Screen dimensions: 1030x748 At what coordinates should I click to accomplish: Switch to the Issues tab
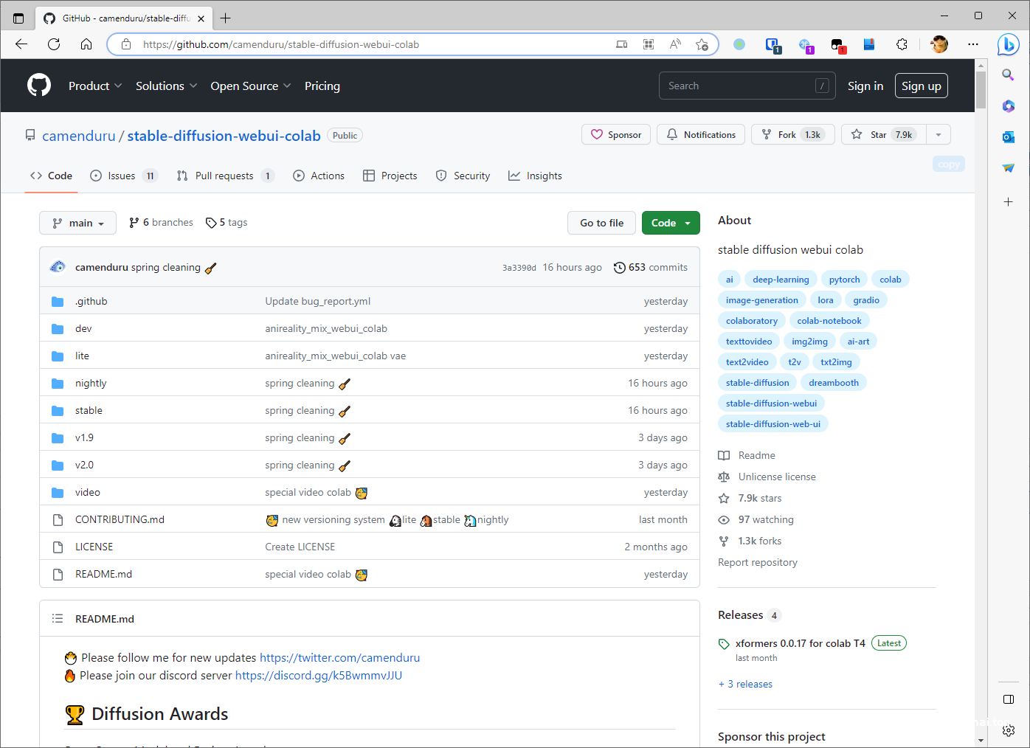click(124, 176)
